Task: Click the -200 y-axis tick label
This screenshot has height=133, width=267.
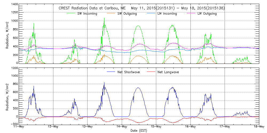Action: pos(15,124)
